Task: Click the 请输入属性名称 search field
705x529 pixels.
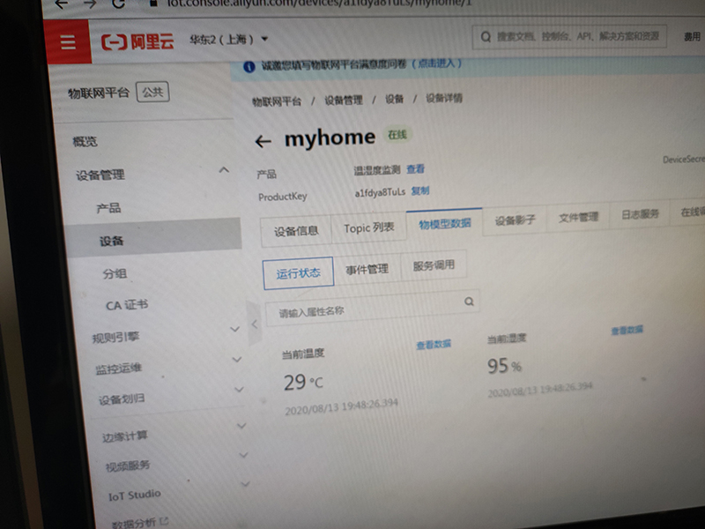Action: [372, 307]
